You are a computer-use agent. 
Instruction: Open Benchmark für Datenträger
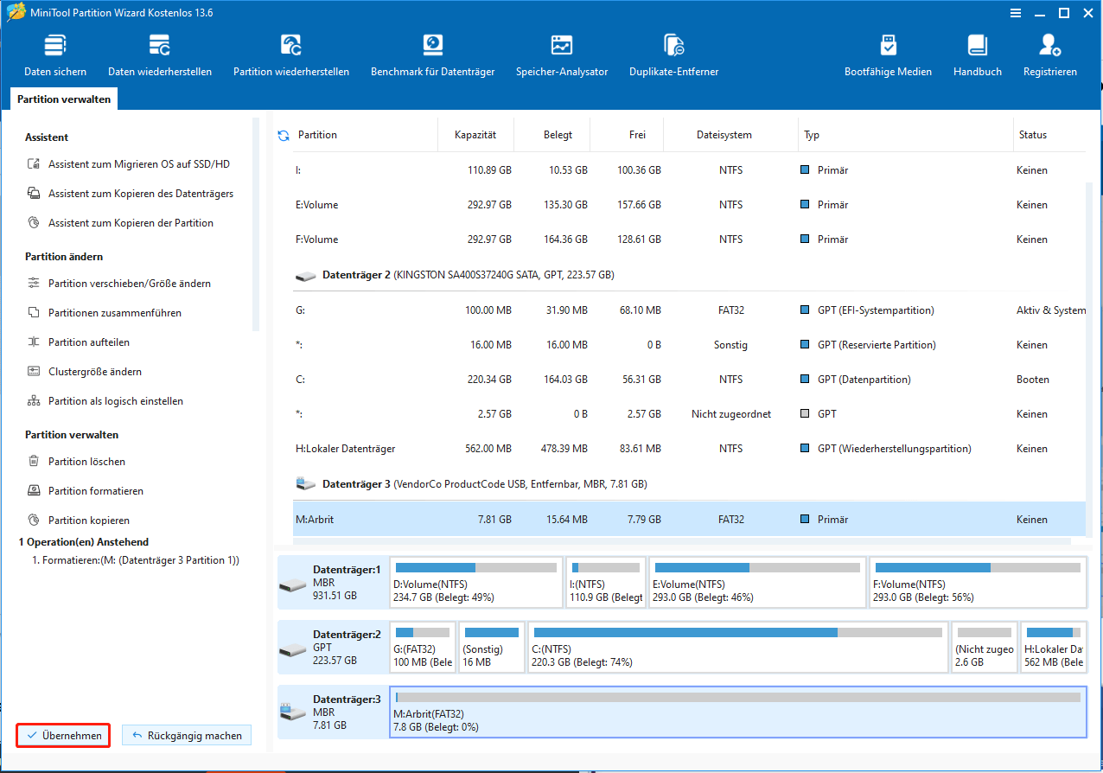click(x=432, y=55)
